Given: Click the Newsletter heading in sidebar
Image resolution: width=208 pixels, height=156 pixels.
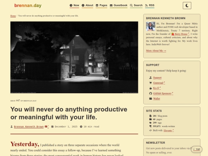Looking at the screenshot, I should pos(156,143).
